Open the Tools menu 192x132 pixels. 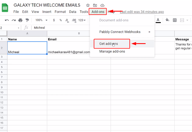[x=84, y=12]
